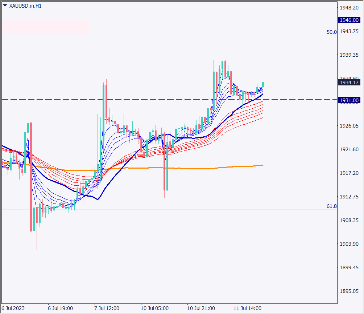Click 1939.35 on the price scale
Image resolution: width=364 pixels, height=314 pixels.
click(348, 55)
